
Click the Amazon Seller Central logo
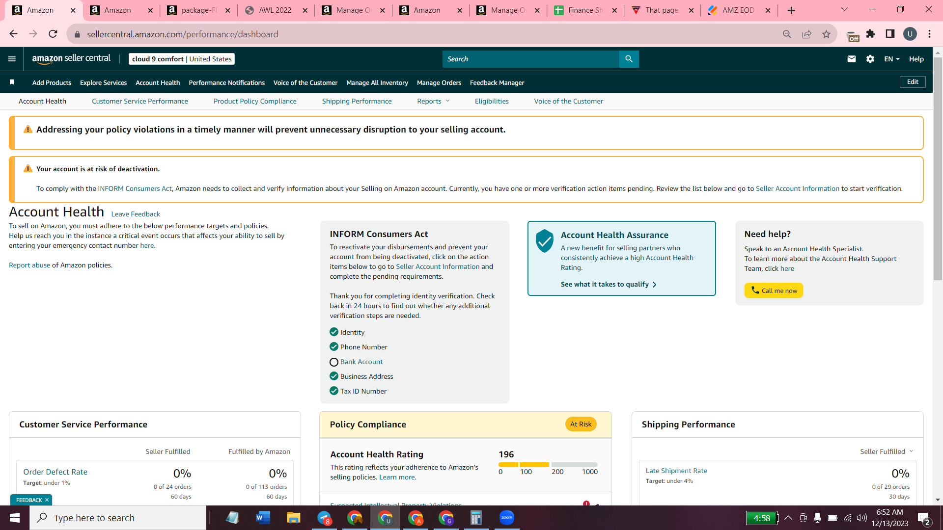[71, 59]
